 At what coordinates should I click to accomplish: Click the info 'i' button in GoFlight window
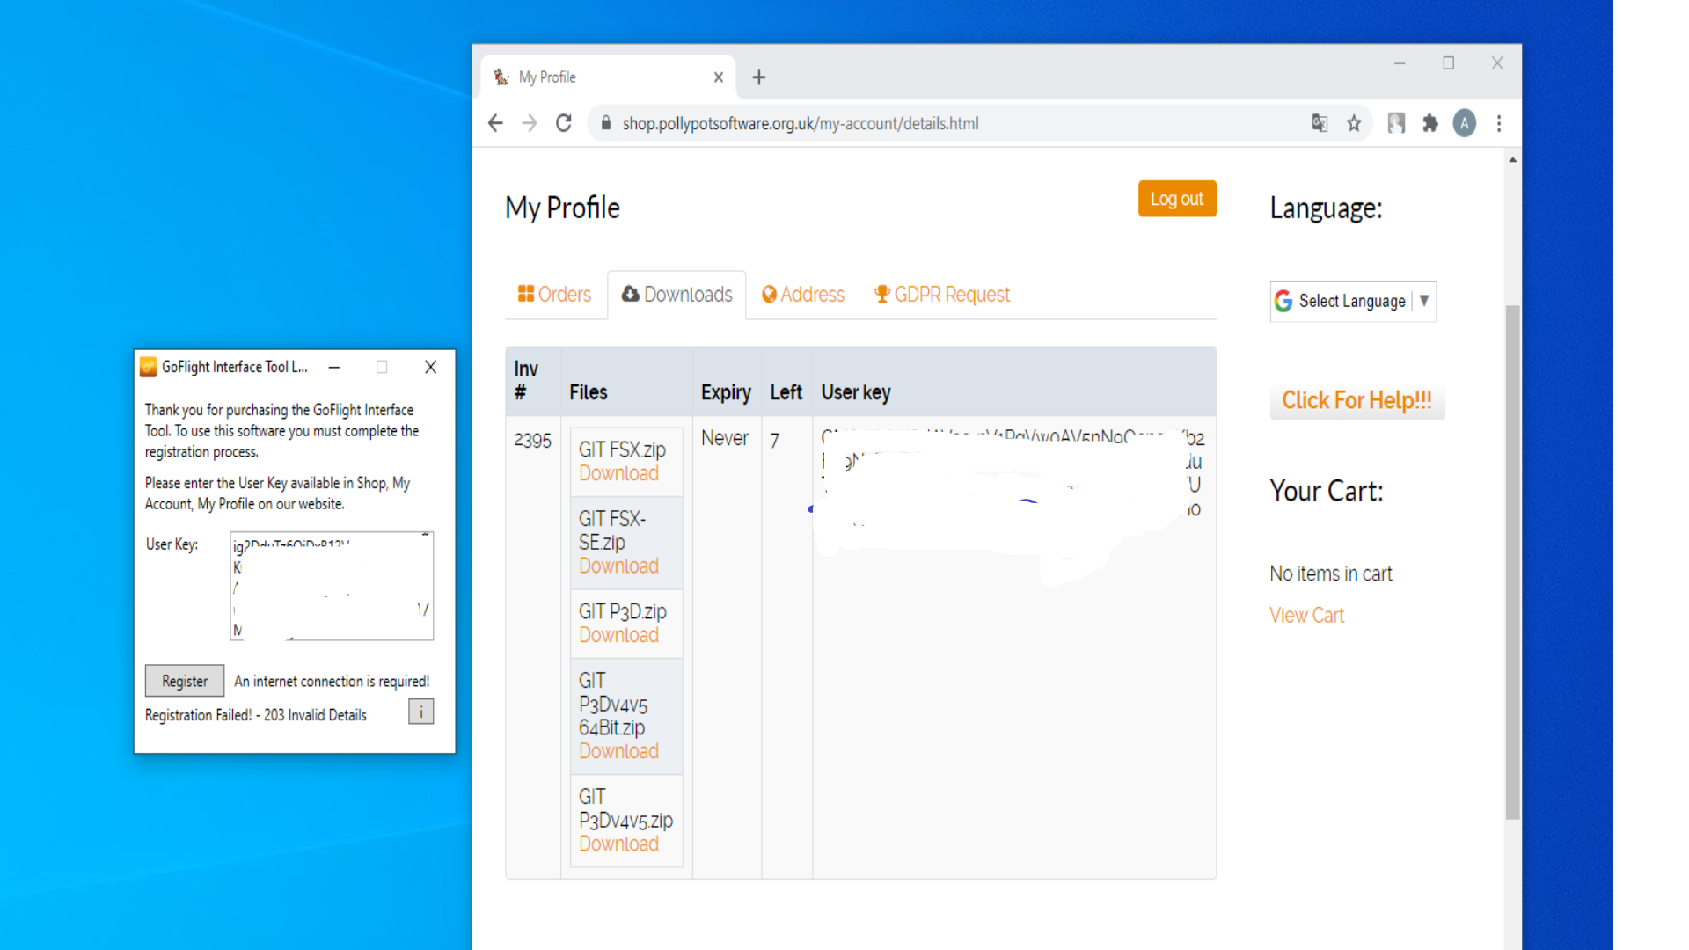click(420, 712)
